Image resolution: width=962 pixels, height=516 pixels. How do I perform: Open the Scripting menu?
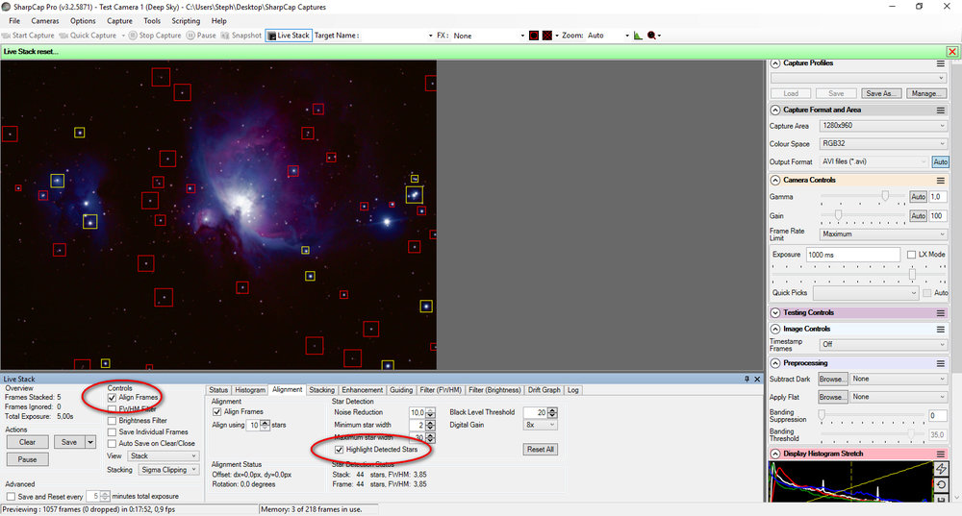[186, 21]
